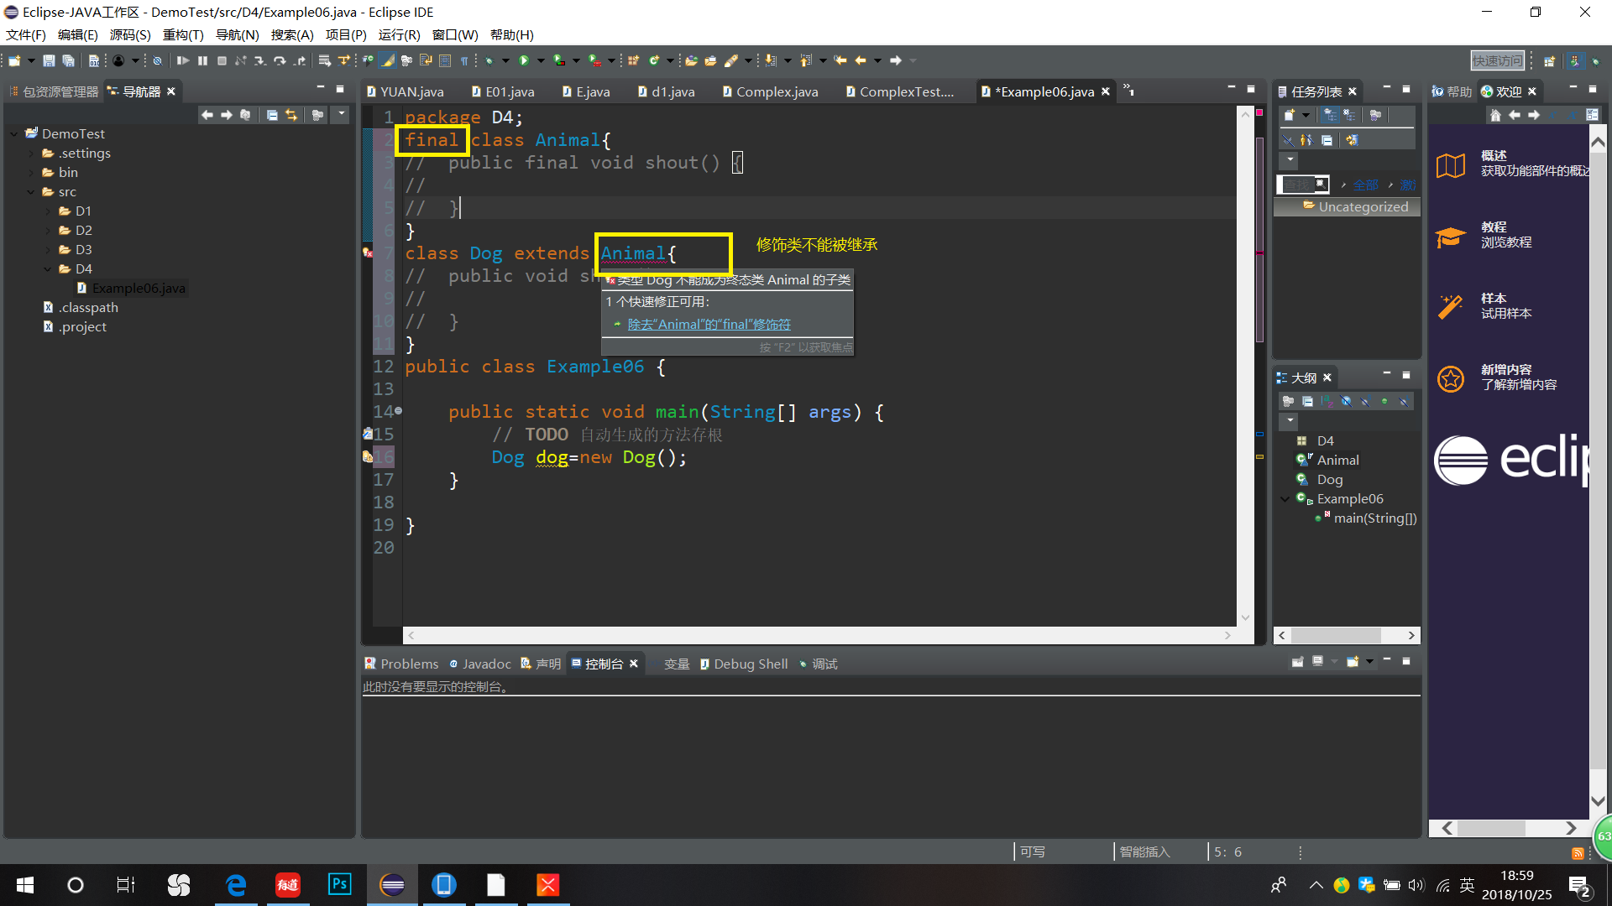Toggle Categorized presentation icon in Task List
The width and height of the screenshot is (1612, 906).
(1330, 115)
